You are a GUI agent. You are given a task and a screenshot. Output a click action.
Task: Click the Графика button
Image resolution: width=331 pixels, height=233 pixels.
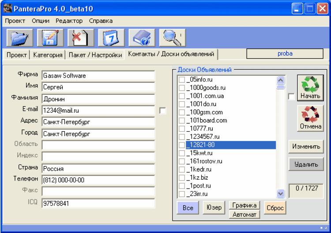[244, 205]
